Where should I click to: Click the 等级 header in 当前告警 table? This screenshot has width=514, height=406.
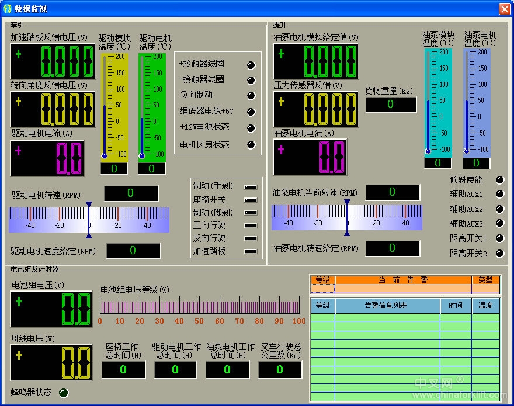(322, 280)
